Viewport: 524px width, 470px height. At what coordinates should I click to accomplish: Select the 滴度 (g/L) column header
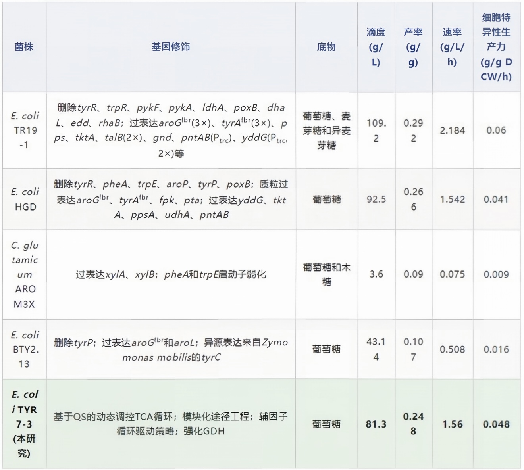pyautogui.click(x=376, y=47)
